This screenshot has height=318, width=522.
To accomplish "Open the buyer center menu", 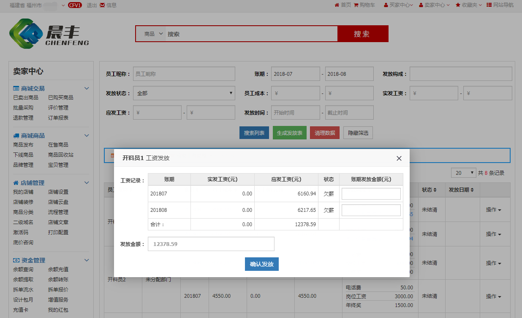I will click(398, 5).
